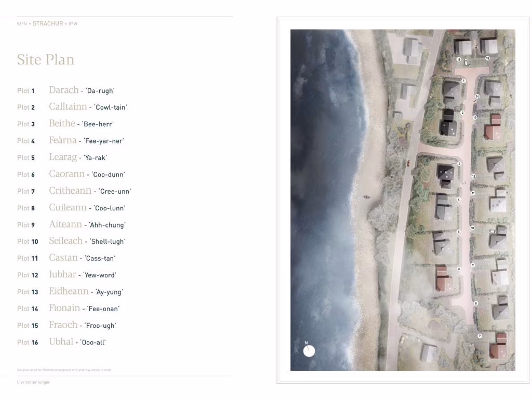The width and height of the screenshot is (532, 399).
Task: Click the Plot 1 Darach list entry
Action: (66, 90)
